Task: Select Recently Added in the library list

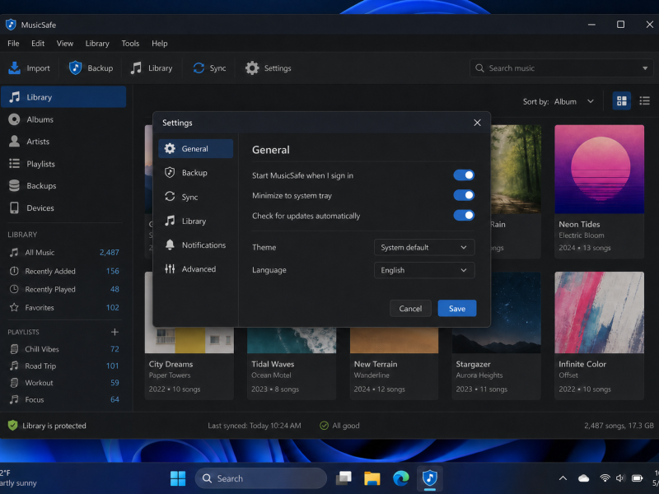Action: [x=64, y=272]
